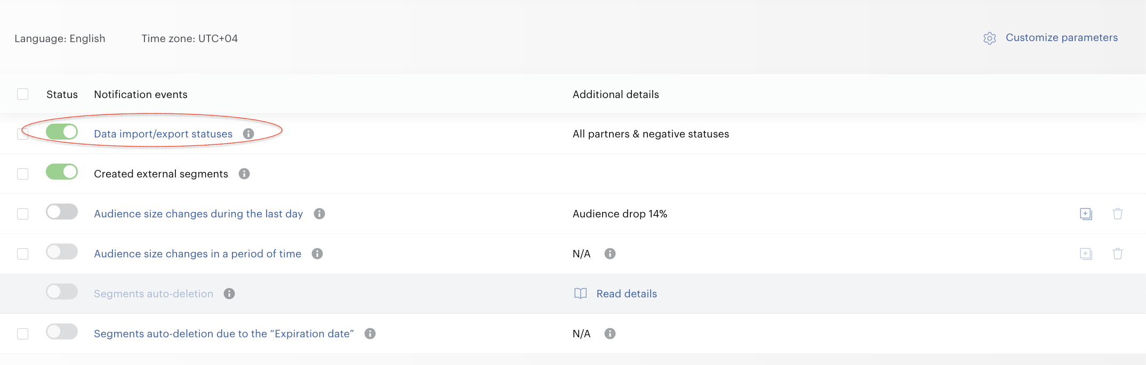Screen dimensions: 1146x365
Task: Open Audience size changes in a period of time
Action: [x=198, y=254]
